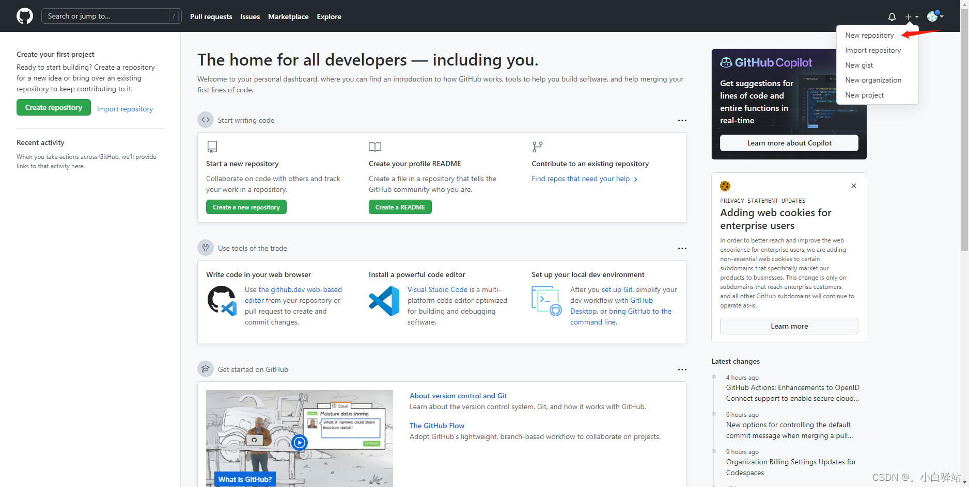Play the What is GitHub video

(300, 443)
